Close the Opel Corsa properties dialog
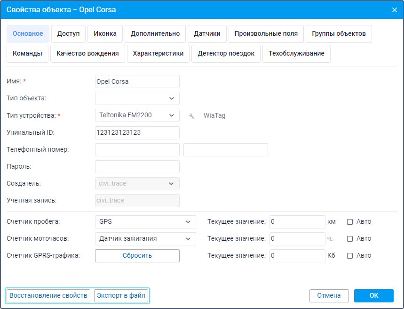 click(x=394, y=9)
